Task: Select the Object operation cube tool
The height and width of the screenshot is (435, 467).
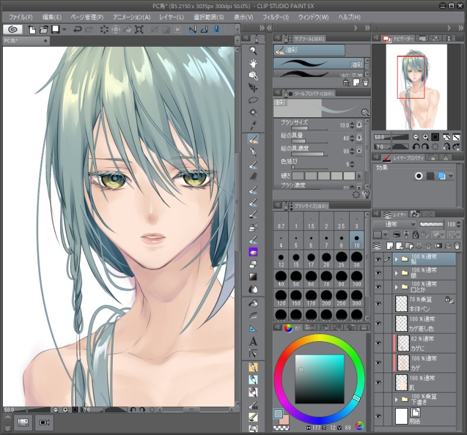Action: click(253, 76)
